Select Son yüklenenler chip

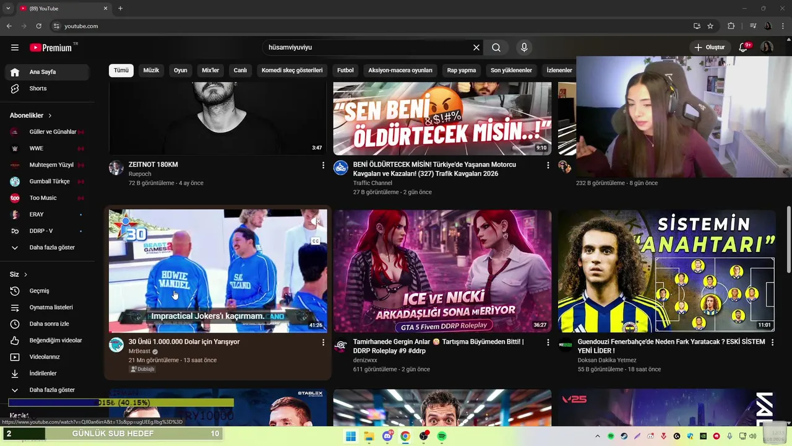(x=511, y=71)
